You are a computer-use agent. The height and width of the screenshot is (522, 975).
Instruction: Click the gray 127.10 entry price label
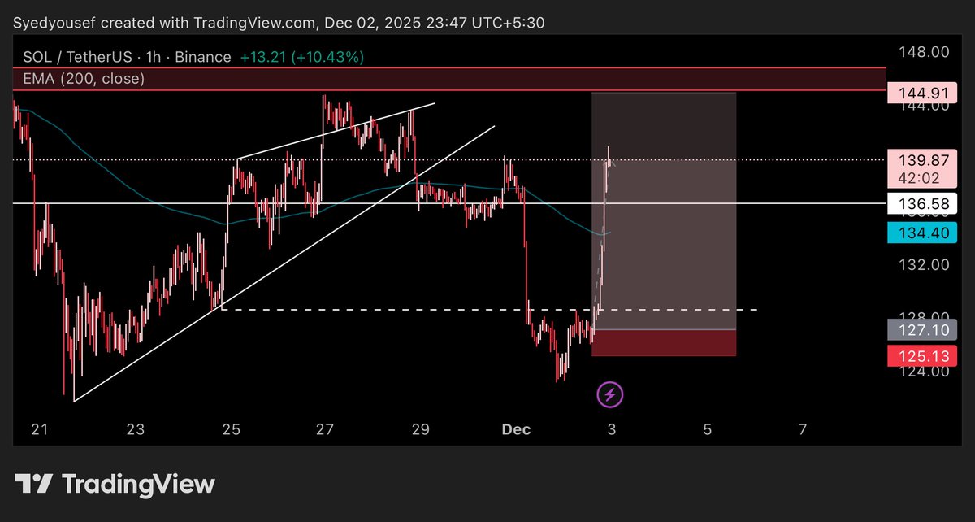tap(922, 330)
